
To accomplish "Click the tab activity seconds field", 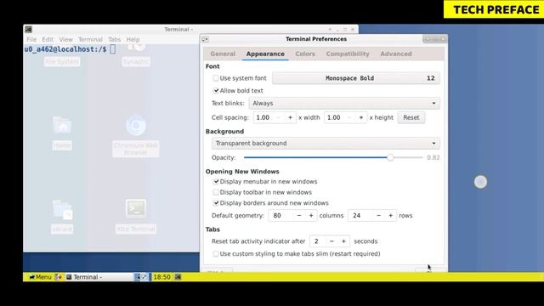I will [318, 241].
